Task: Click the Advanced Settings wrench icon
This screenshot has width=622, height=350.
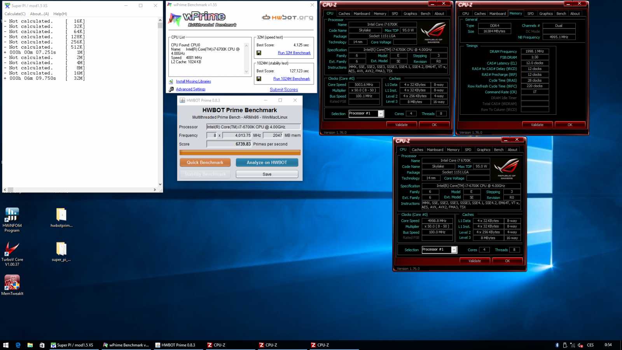Action: (x=171, y=89)
